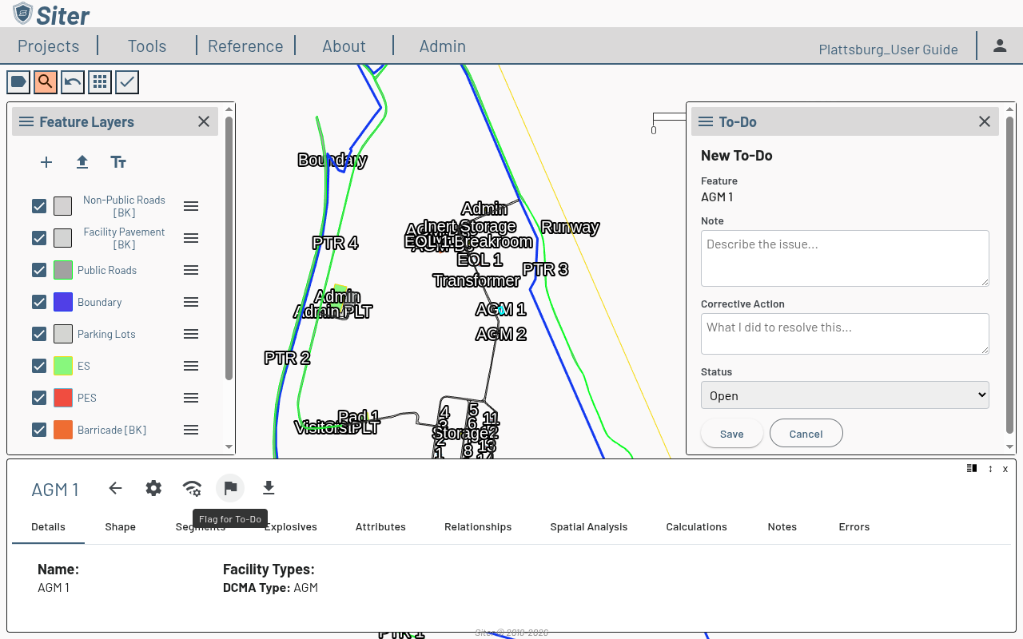The image size is (1023, 639).
Task: Open the About menu
Action: (x=344, y=46)
